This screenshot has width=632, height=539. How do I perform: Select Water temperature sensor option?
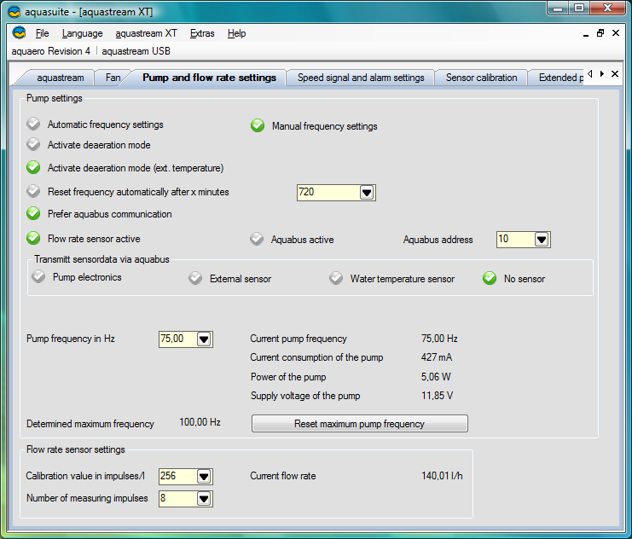pos(336,278)
